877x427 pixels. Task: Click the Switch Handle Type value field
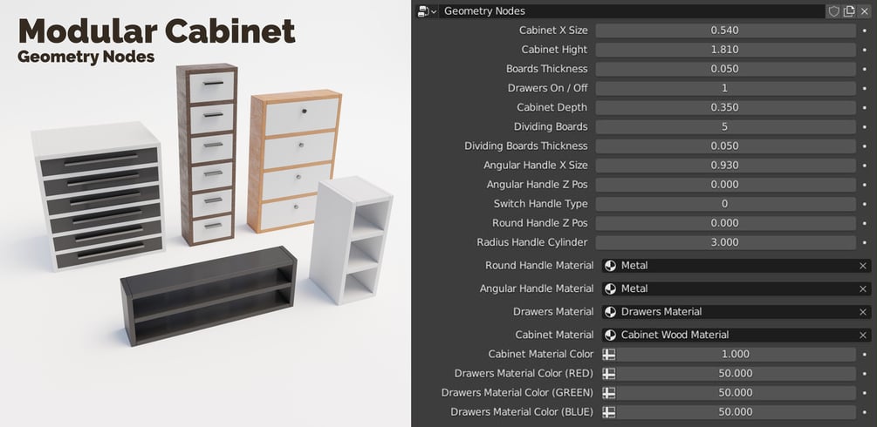tap(725, 204)
